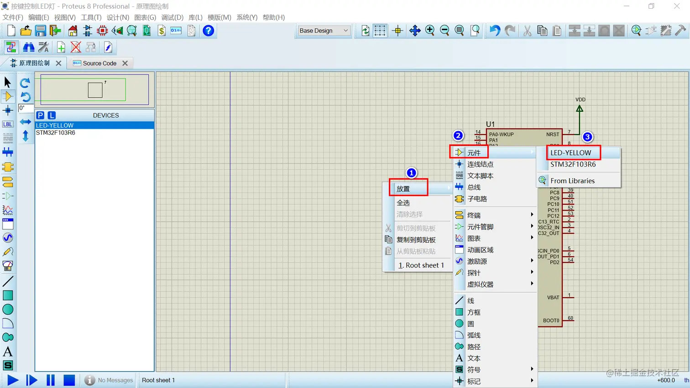
Task: Flip vertically with the Y-mirror icon
Action: click(x=26, y=135)
